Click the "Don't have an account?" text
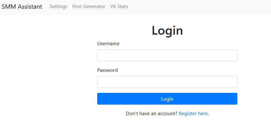This screenshot has height=134, width=271. (x=152, y=114)
